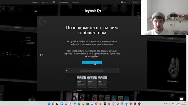The width and height of the screenshot is (188, 106).
Task: Go back using the dialog's left arrow
Action: point(41,55)
